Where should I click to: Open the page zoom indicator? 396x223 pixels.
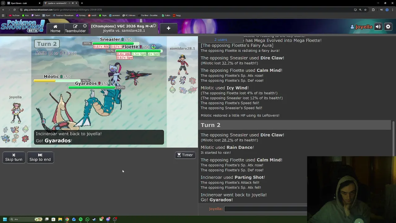click(360, 10)
